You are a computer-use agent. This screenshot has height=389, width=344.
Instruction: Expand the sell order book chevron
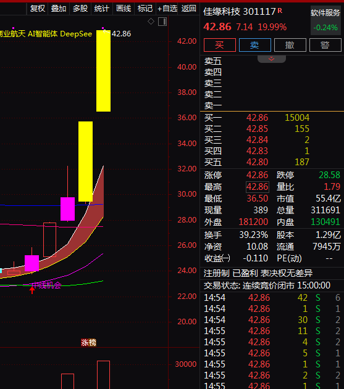point(271,59)
